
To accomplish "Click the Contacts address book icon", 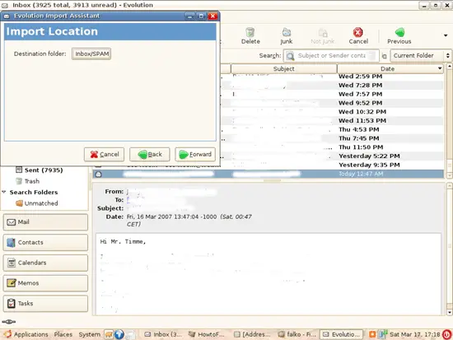I will (11, 242).
